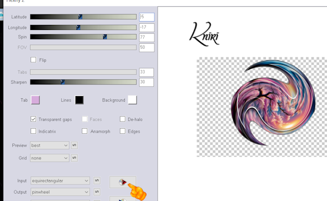
Task: Open the pink Tab color swatch
Action: [36, 100]
